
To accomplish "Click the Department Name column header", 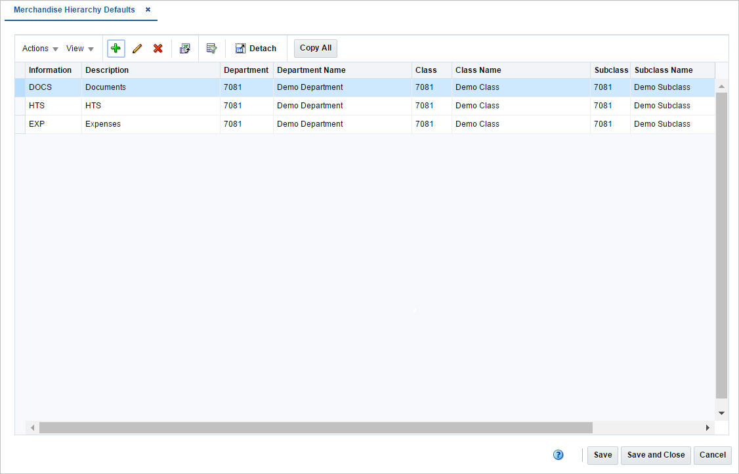I will point(343,70).
